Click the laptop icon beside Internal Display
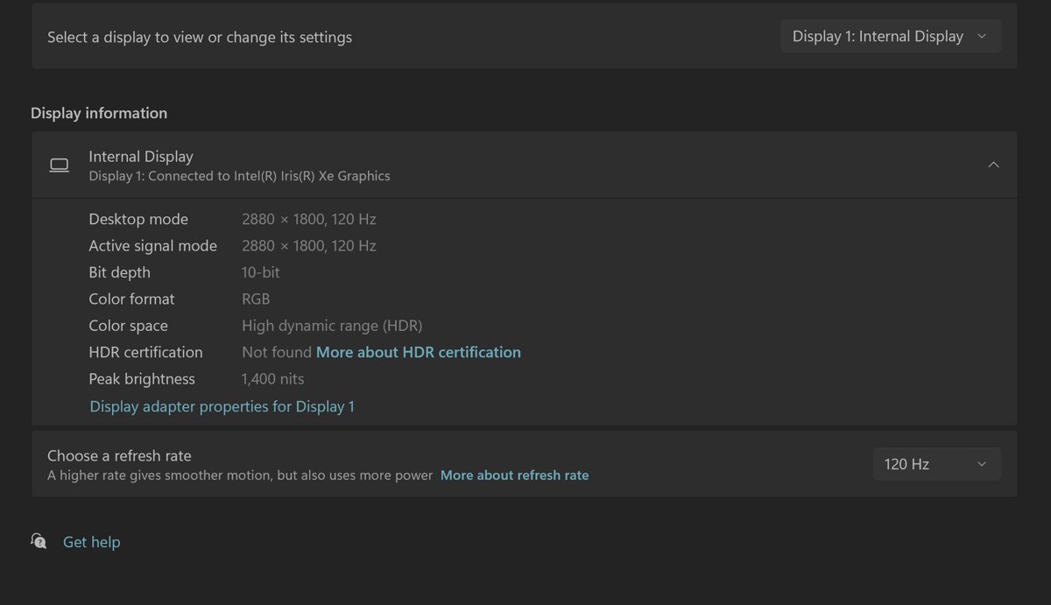Image resolution: width=1051 pixels, height=605 pixels. (60, 165)
